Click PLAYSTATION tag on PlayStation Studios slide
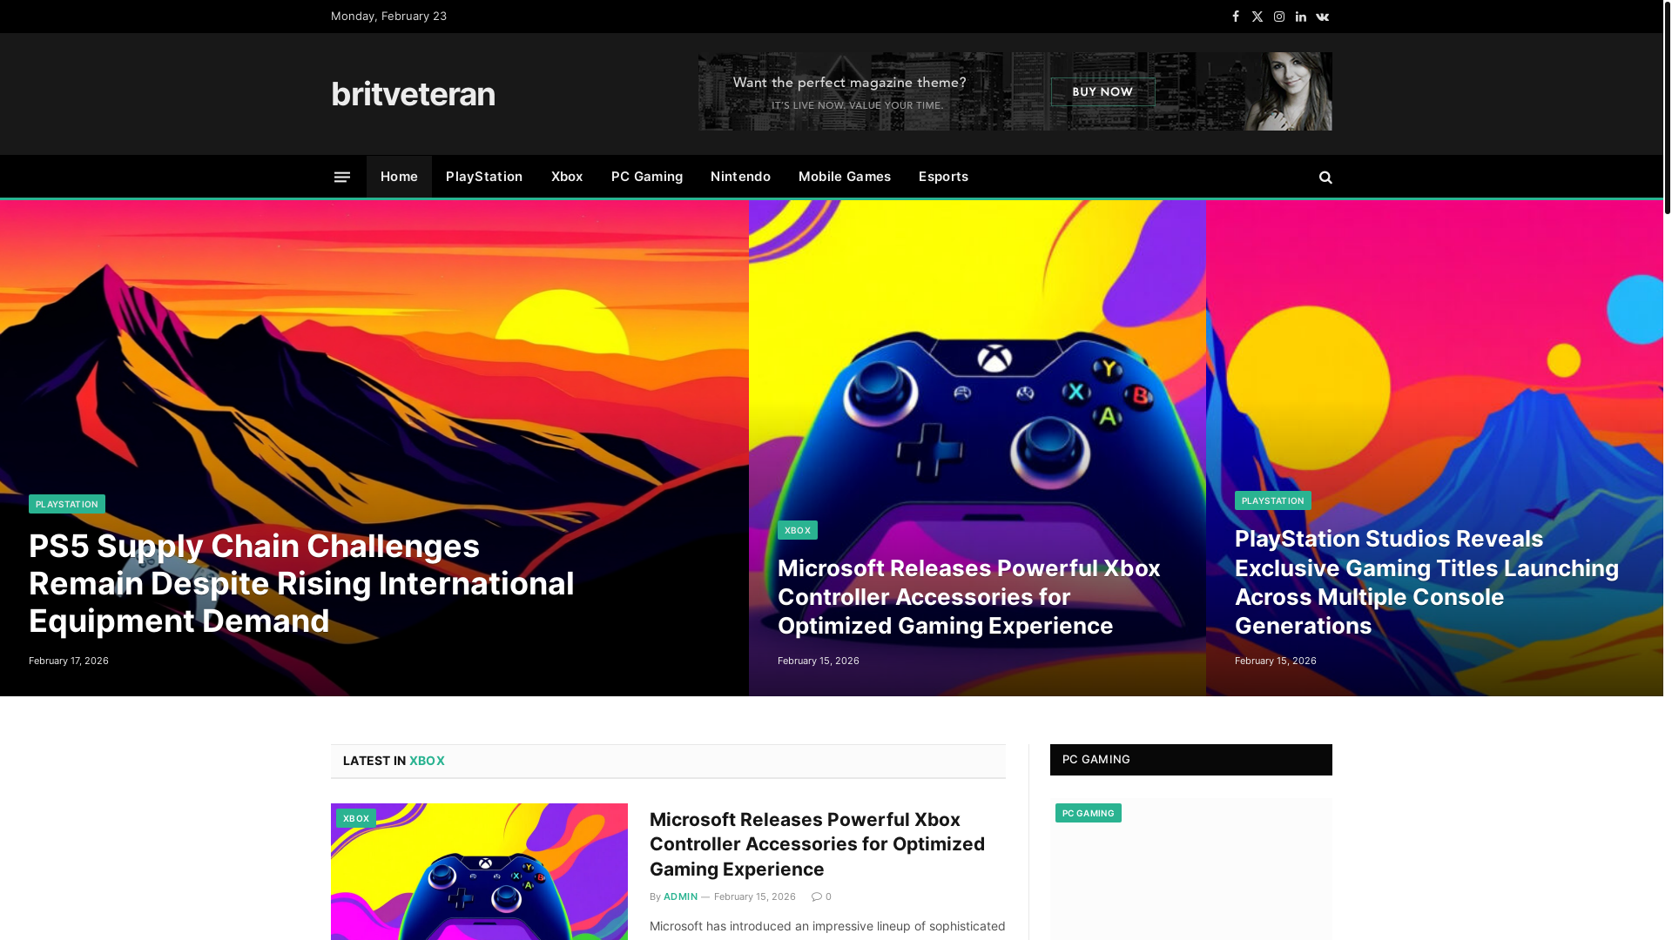1672x940 pixels. 1272,500
